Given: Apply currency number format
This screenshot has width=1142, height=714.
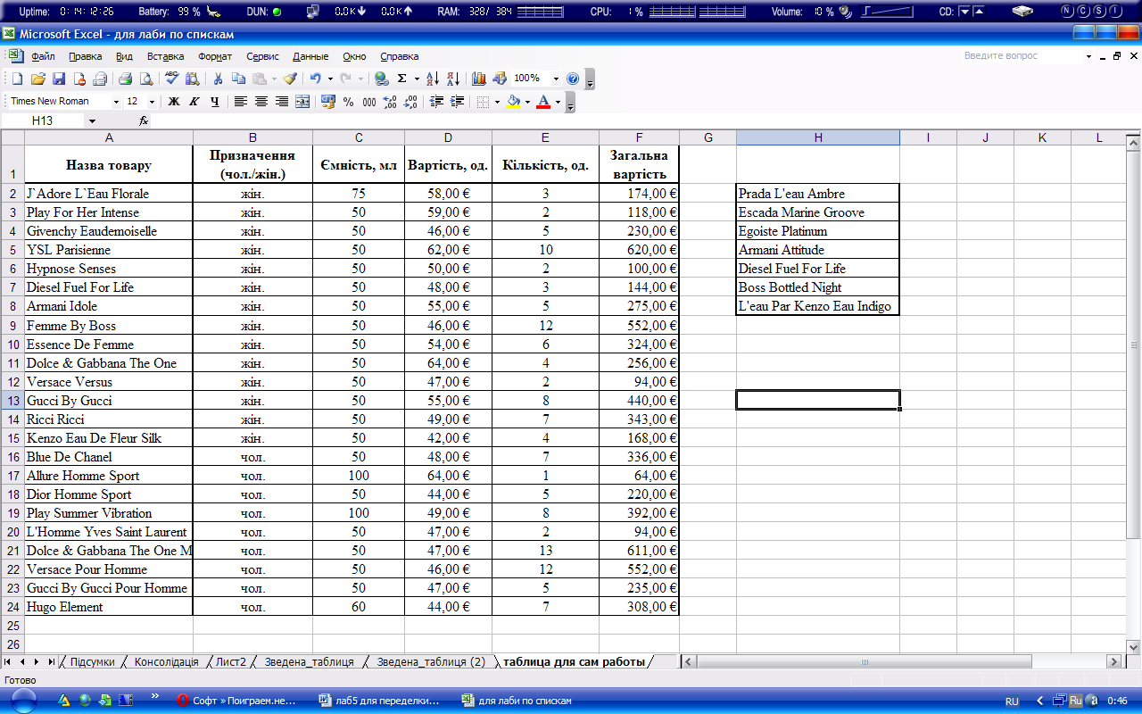Looking at the screenshot, I should pyautogui.click(x=328, y=102).
